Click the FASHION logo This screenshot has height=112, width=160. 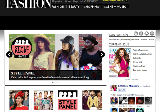(28, 4)
